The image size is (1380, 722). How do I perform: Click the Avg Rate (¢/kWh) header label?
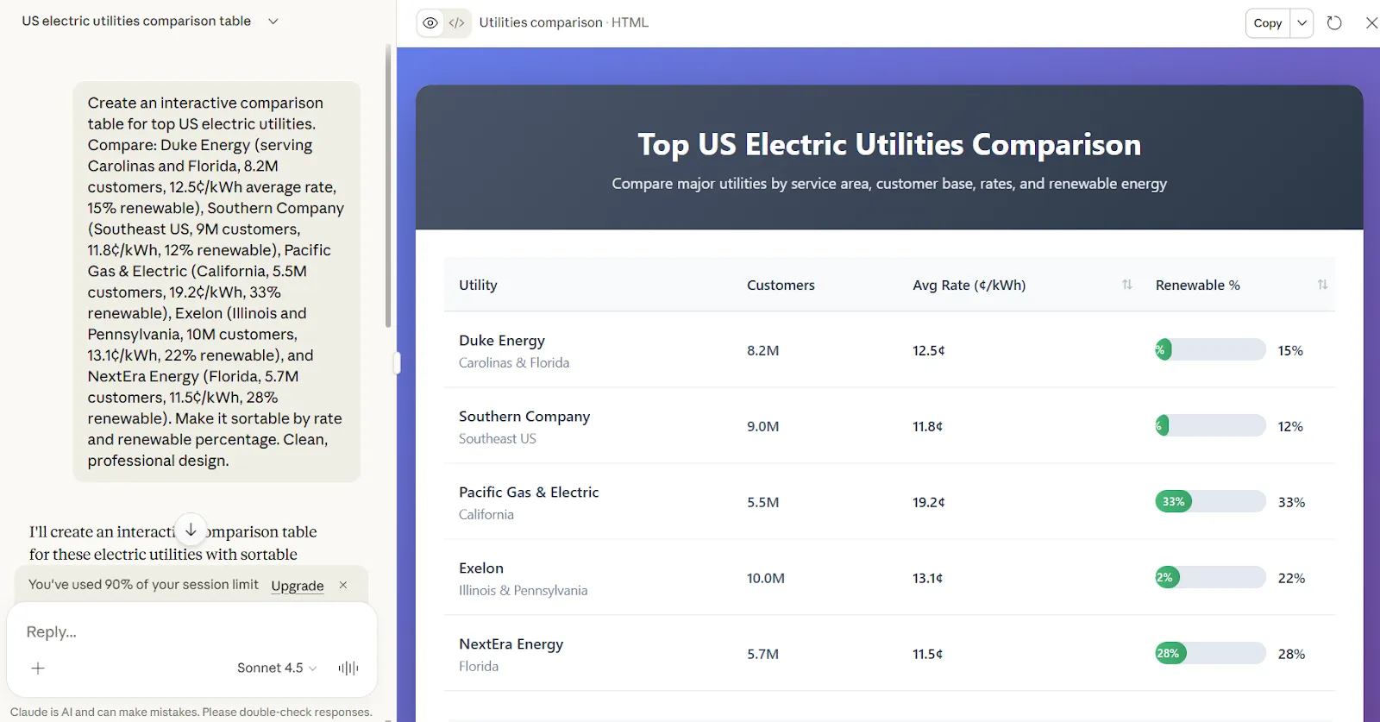pyautogui.click(x=969, y=286)
